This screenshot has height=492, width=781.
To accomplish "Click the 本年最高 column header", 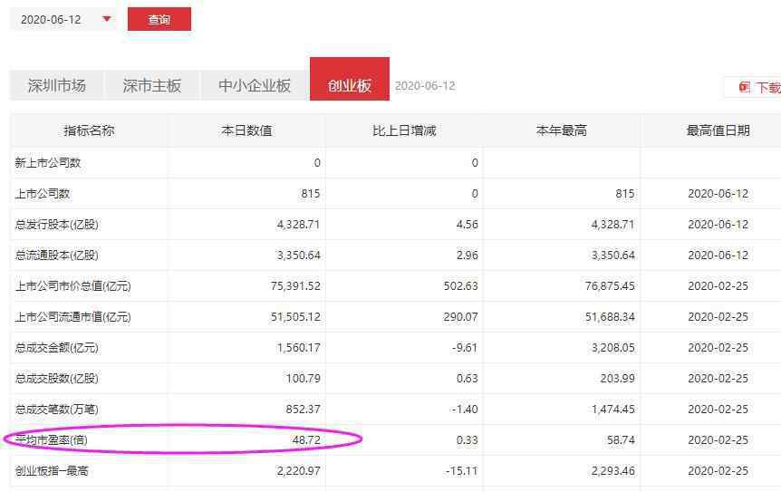I will tap(562, 130).
